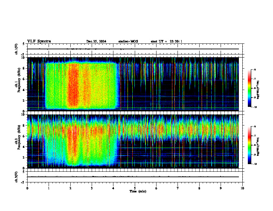Select the "Dec. 25, 2024" date text
273x211 pixels.
(x=96, y=41)
